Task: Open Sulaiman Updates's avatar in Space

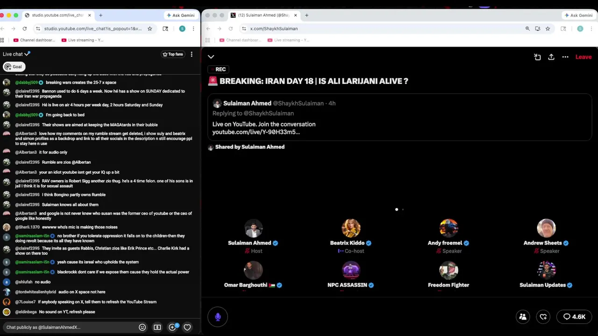Action: coord(546,271)
